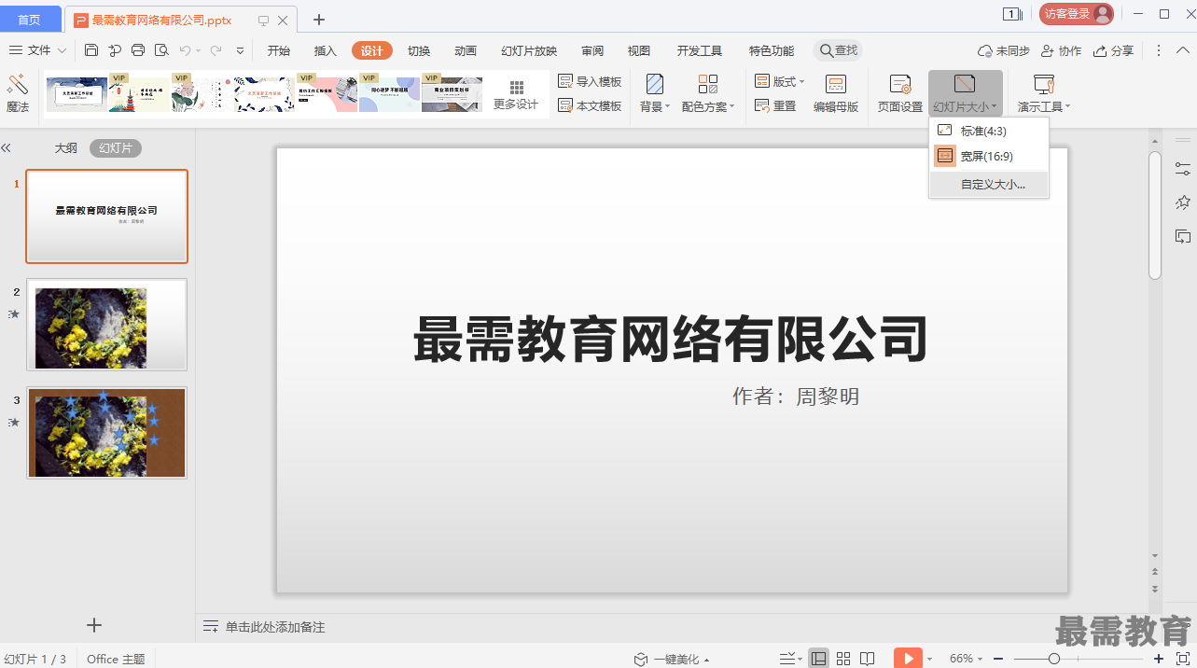
Task: Click the Redo arrow icon
Action: 216,50
